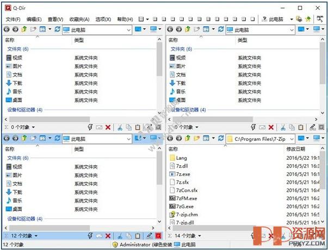
Task: Refresh the top-right pane
Action: (221, 29)
